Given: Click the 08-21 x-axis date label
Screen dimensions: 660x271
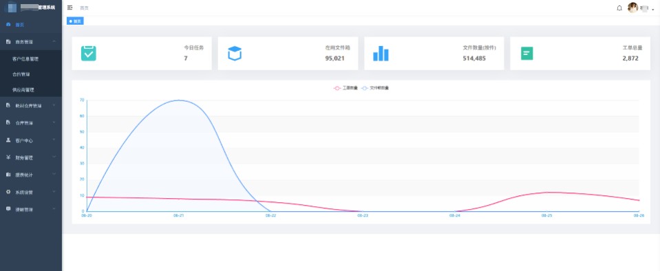Looking at the screenshot, I should (x=178, y=215).
